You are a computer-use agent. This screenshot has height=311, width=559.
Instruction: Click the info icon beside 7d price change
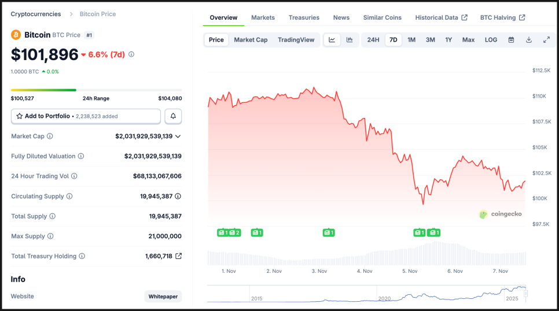[131, 54]
